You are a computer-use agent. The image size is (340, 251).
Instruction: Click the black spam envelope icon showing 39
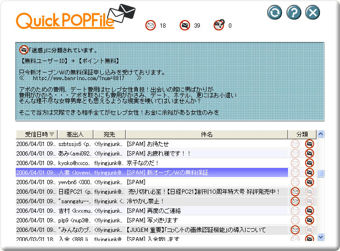click(185, 25)
